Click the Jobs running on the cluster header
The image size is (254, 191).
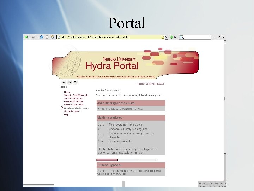[131, 103]
